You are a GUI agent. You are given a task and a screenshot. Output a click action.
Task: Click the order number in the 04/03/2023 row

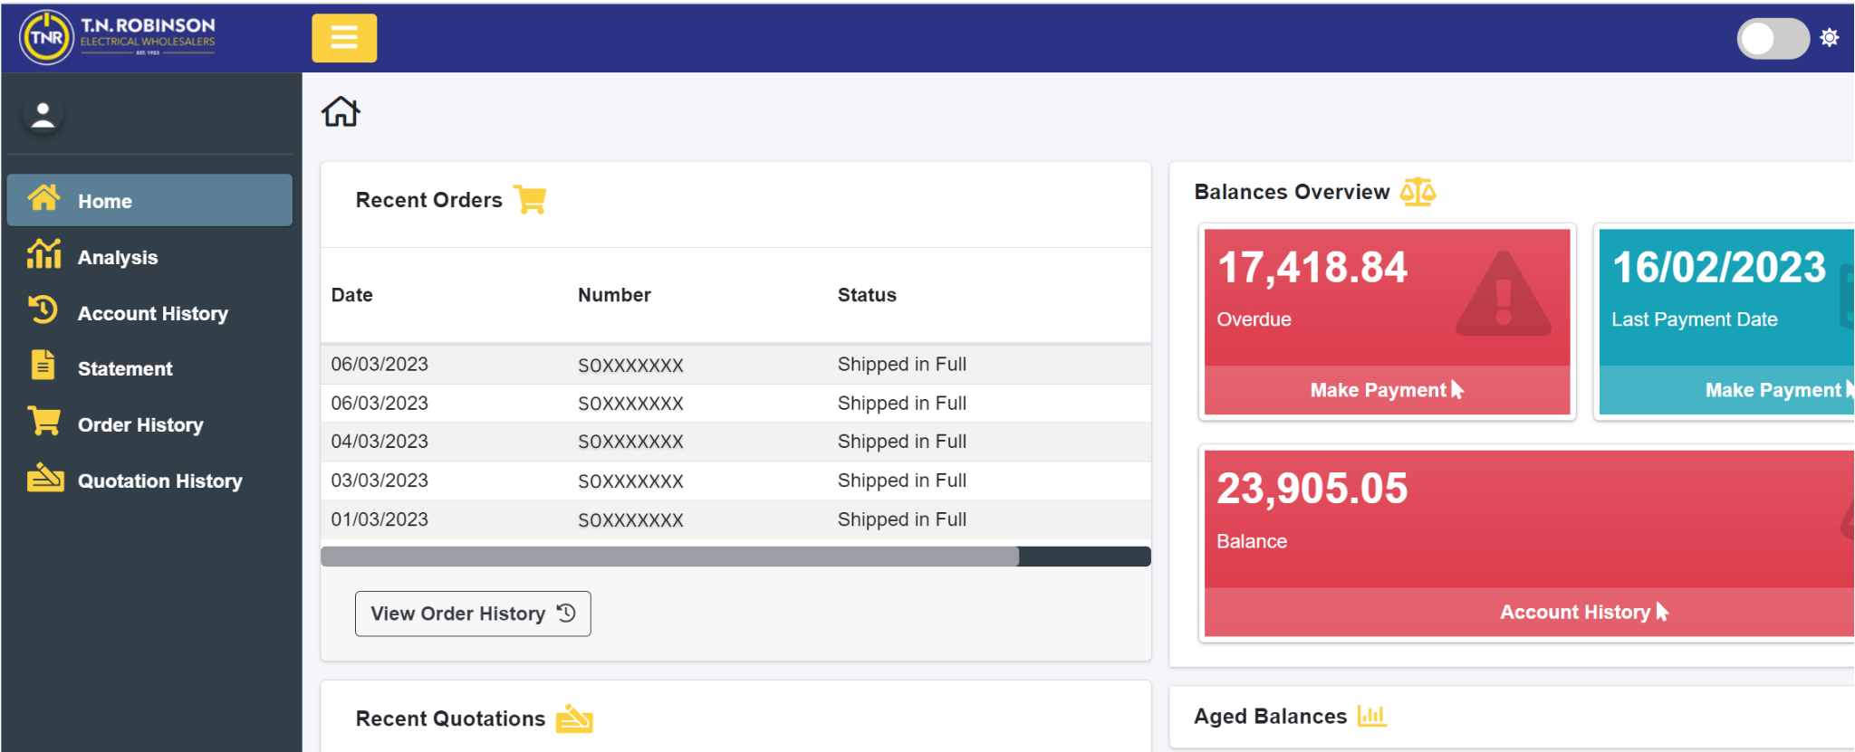(x=630, y=443)
